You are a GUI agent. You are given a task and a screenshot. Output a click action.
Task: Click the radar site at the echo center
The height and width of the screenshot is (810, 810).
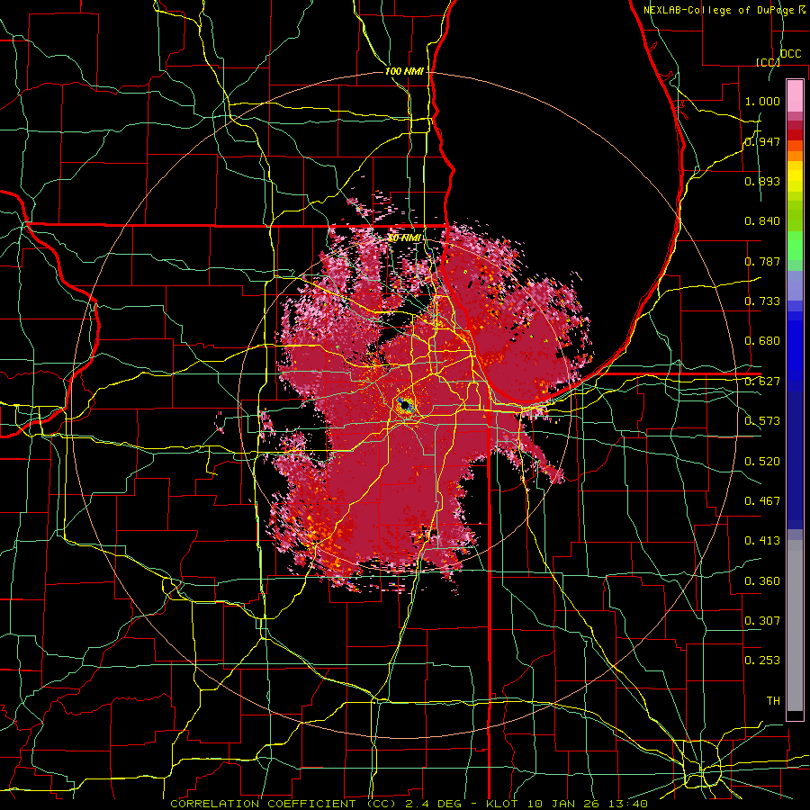point(404,404)
